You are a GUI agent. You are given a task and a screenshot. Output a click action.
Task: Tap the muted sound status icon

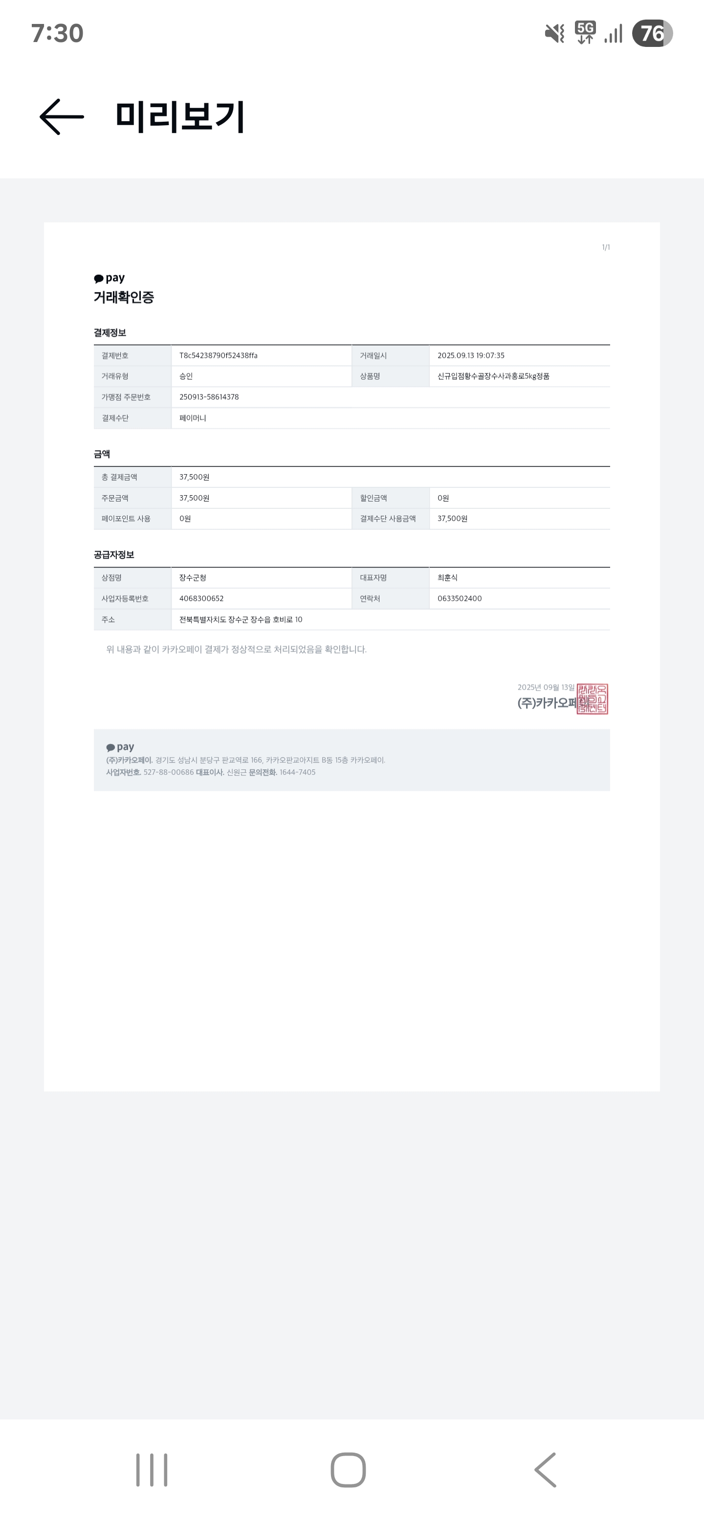555,33
